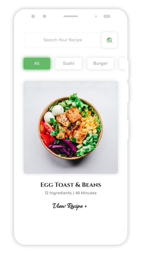The height and width of the screenshot is (254, 143).
Task: Select the All category tab
Action: (37, 63)
